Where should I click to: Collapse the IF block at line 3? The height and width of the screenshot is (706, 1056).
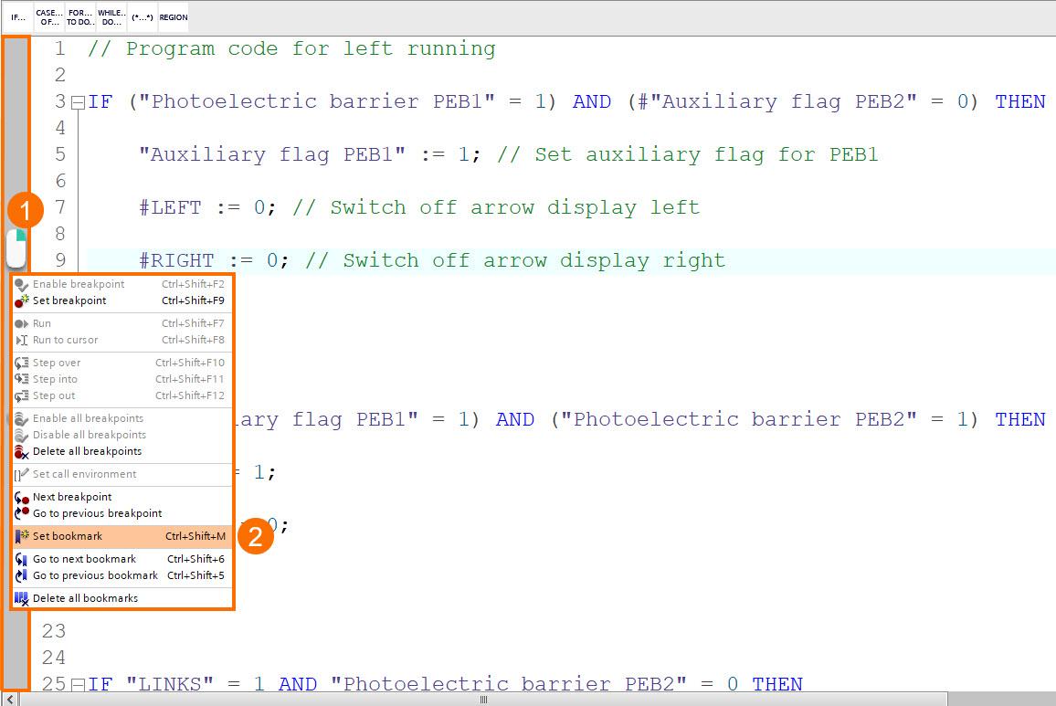78,100
